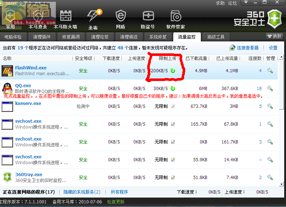Open the title bar dropdown menu arrow
The width and height of the screenshot is (286, 207).
pyautogui.click(x=246, y=2)
